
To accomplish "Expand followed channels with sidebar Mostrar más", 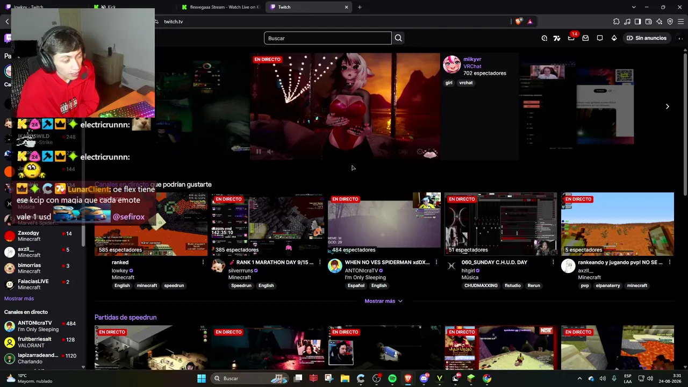I will coord(19,298).
